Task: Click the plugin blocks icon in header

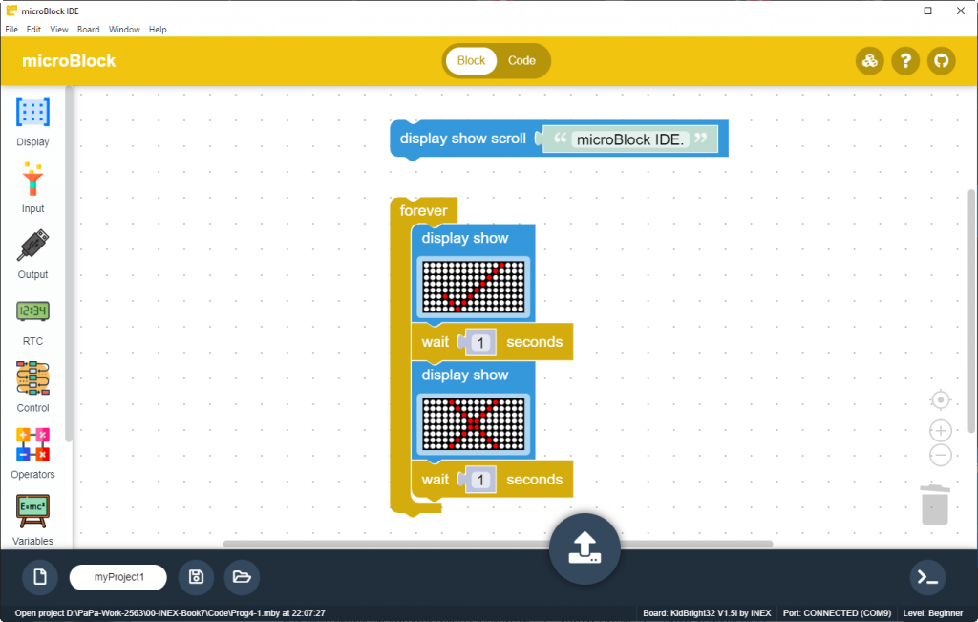Action: point(869,61)
